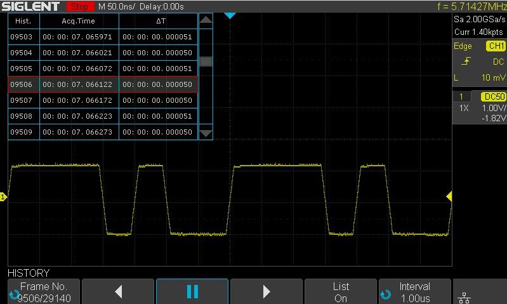Viewport: 507px width, 304px height.
Task: Toggle the List On button
Action: coord(341,291)
